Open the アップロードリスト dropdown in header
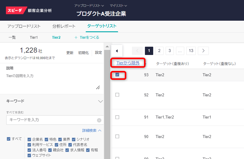 coord(89,5)
